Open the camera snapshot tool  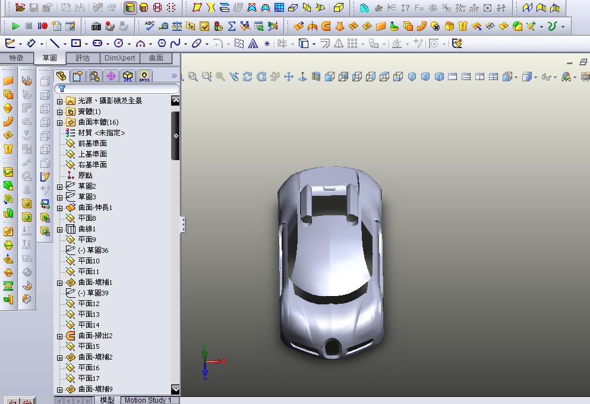(96, 26)
